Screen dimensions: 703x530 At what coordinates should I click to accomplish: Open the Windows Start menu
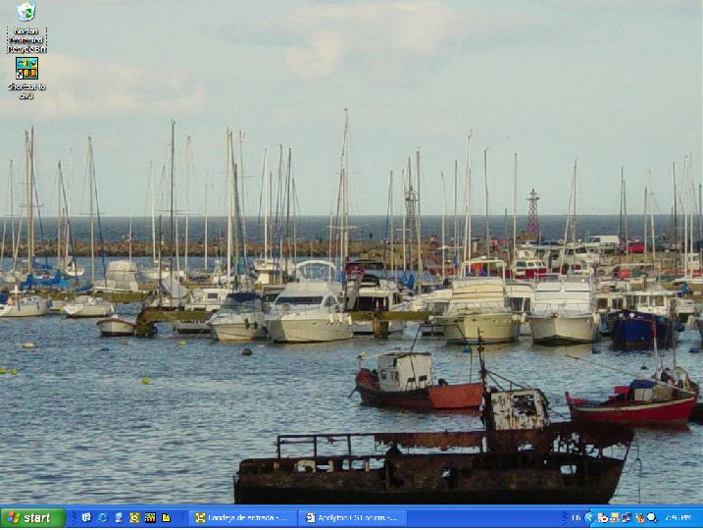point(32,517)
